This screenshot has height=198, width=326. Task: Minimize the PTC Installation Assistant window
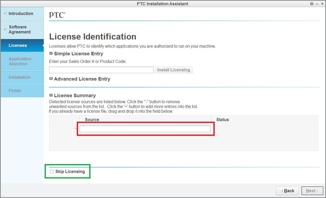(317, 4)
